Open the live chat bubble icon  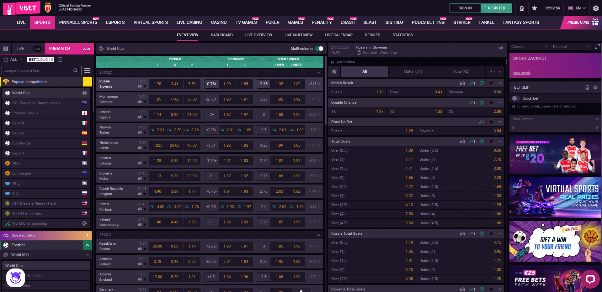click(x=590, y=279)
